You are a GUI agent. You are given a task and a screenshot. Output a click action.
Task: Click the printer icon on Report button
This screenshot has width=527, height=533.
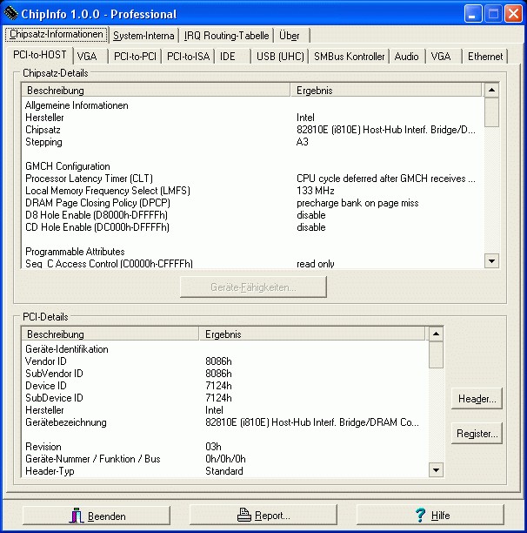click(244, 515)
